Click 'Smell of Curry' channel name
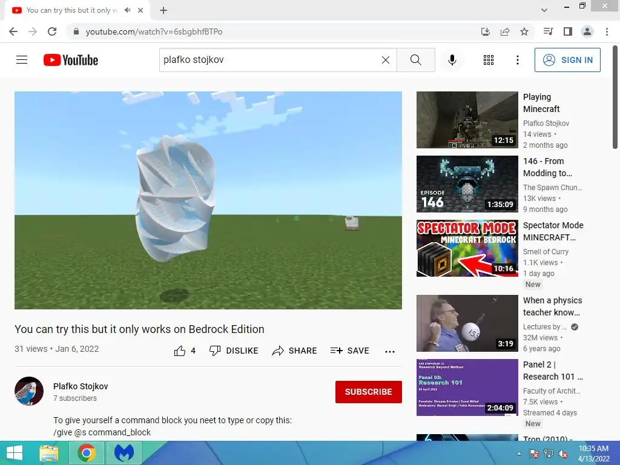Image resolution: width=620 pixels, height=465 pixels. tap(546, 251)
